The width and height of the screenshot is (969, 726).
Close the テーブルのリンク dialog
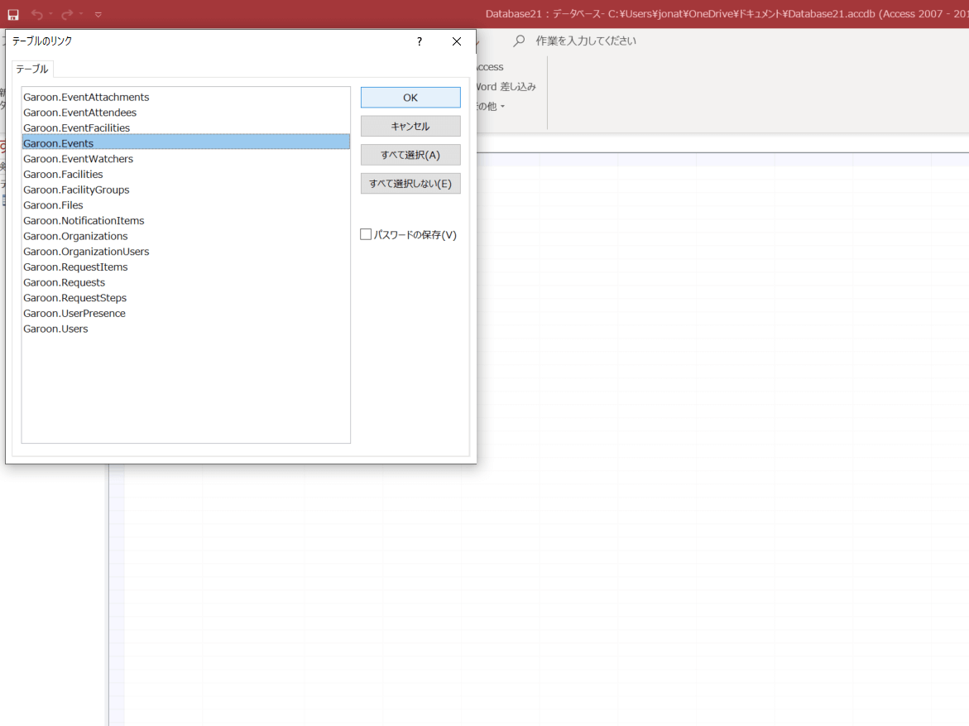pyautogui.click(x=457, y=41)
